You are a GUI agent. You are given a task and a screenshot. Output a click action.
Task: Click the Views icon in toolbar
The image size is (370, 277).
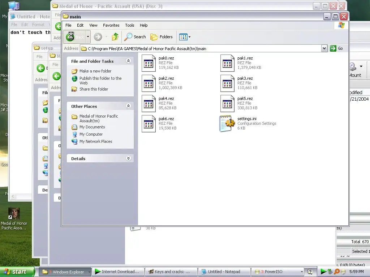click(x=183, y=37)
